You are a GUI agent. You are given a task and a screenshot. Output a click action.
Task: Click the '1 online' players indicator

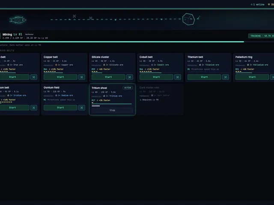pos(258,5)
